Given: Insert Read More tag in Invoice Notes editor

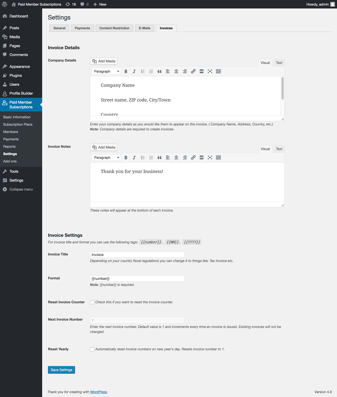Looking at the screenshot, I should click(x=202, y=158).
